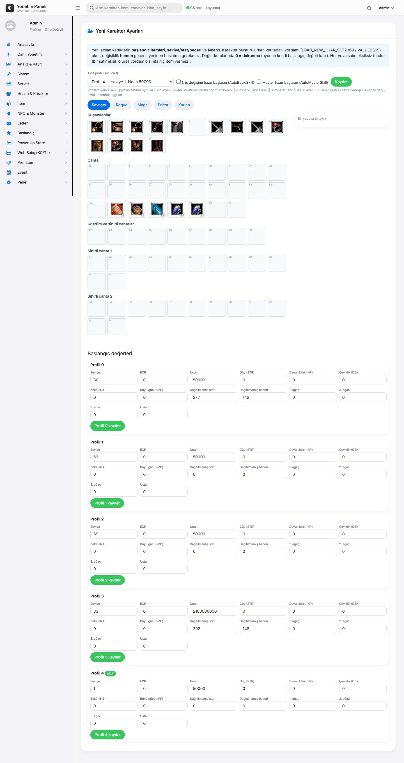
Task: Click the Profil 3 kaydet button
Action: (107, 657)
